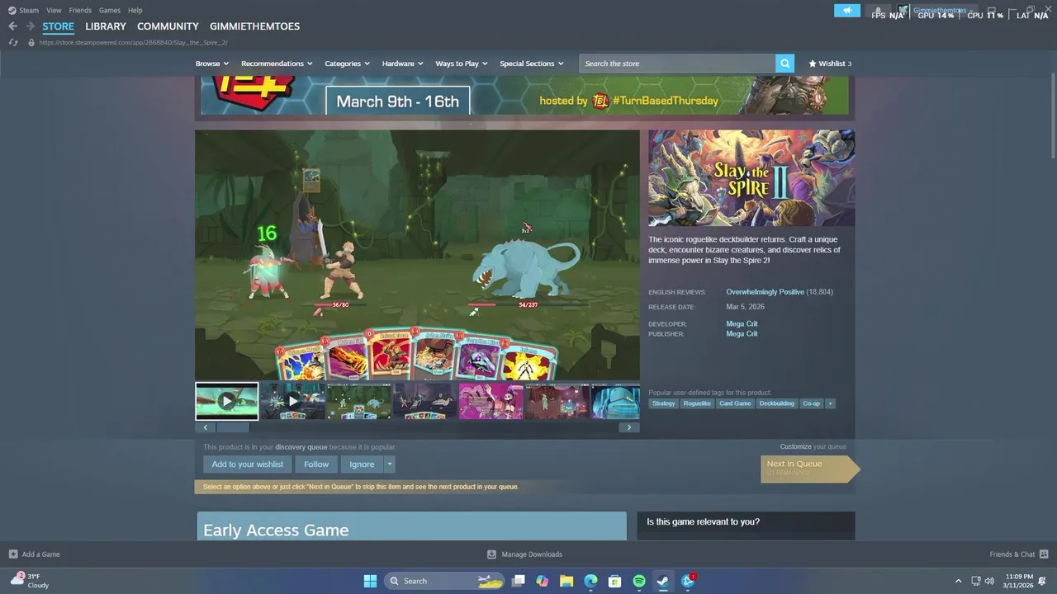Click Next in Queue

810,468
